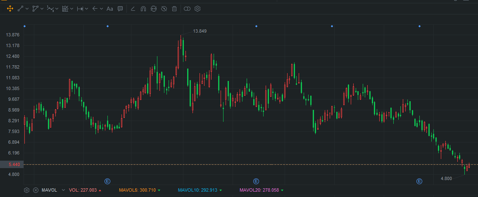Click the 4.800 low price annotation
Screen dimensions: 478x197
(446, 179)
